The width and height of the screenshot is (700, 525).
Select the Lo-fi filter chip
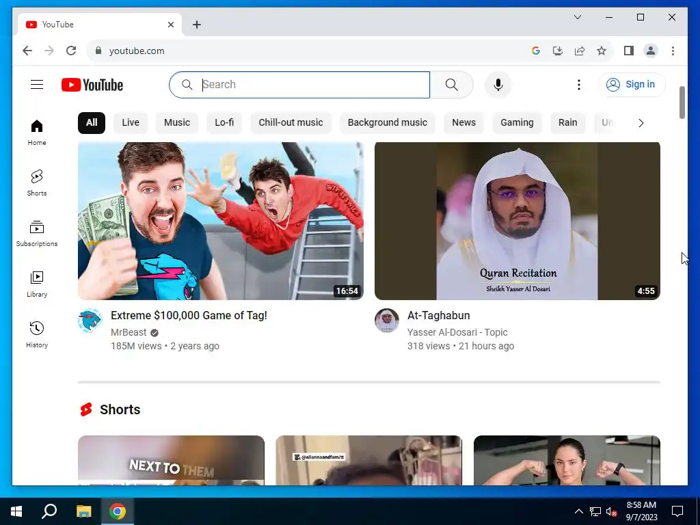click(224, 123)
